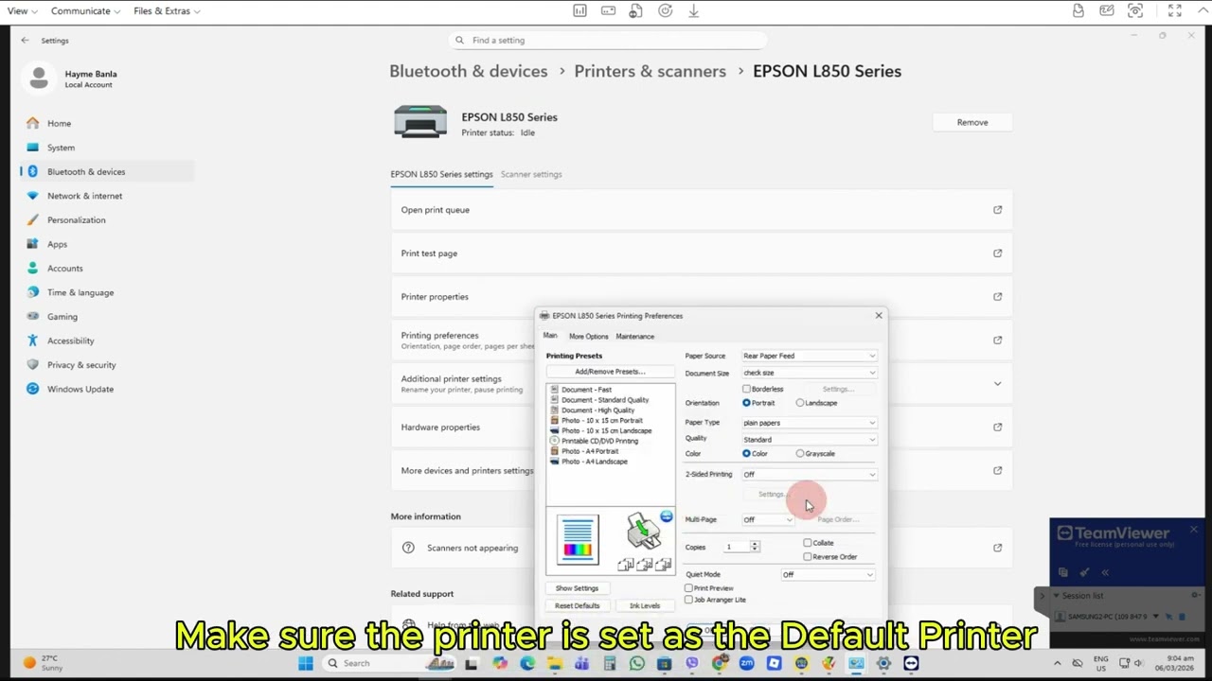Click the circular refresh toolbar icon

point(665,10)
